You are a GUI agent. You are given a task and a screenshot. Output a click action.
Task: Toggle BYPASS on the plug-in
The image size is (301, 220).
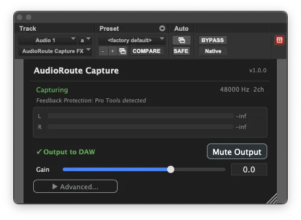[x=212, y=40]
